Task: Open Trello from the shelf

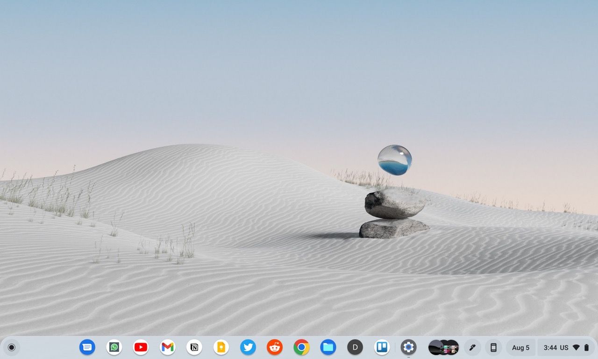Action: click(382, 347)
